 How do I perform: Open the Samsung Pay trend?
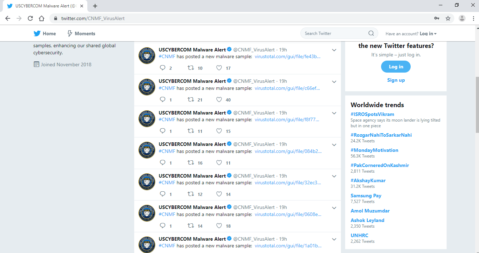tap(366, 196)
